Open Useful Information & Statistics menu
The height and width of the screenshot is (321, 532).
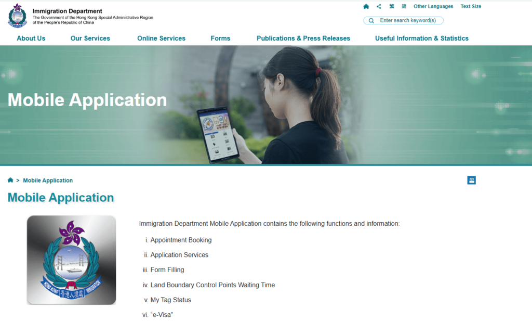[421, 38]
